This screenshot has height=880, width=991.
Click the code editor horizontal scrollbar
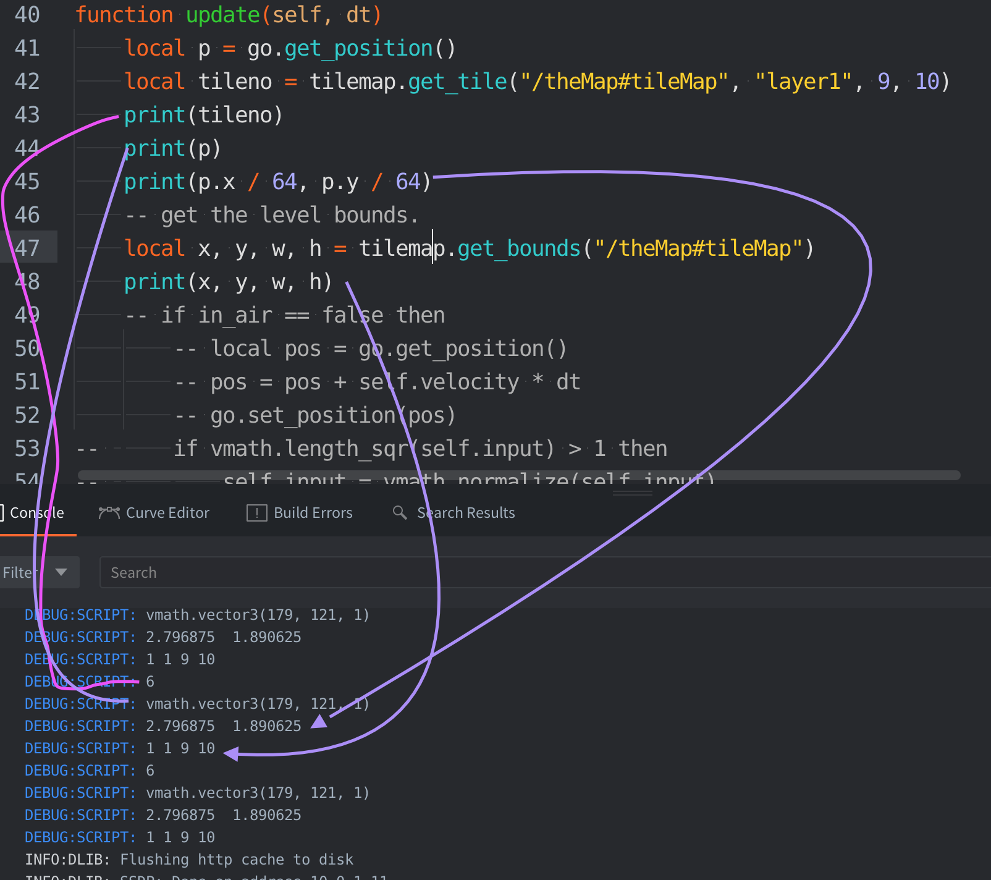click(519, 475)
